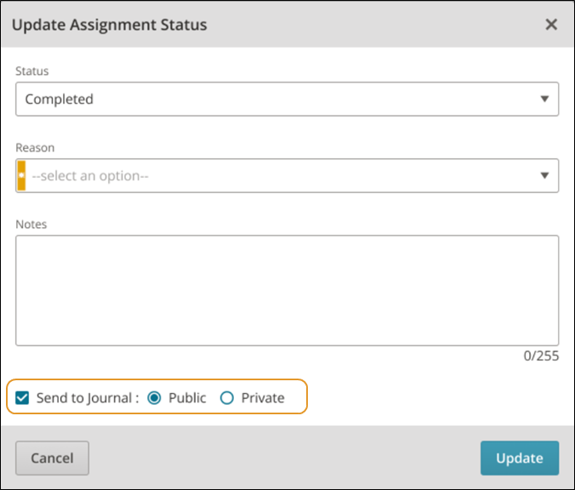Image resolution: width=575 pixels, height=490 pixels.
Task: Click the Public label text
Action: pyautogui.click(x=187, y=398)
